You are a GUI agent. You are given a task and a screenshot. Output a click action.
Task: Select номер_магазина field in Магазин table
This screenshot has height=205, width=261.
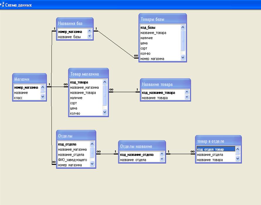27,87
